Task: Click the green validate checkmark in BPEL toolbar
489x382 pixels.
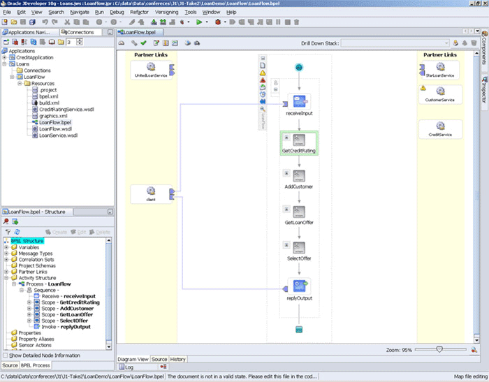Action: pyautogui.click(x=143, y=43)
